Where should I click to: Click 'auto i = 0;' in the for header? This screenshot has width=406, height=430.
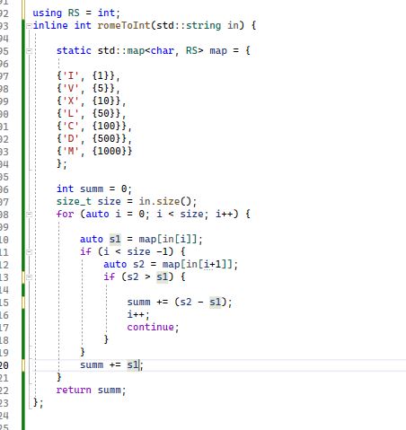point(118,214)
